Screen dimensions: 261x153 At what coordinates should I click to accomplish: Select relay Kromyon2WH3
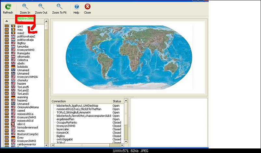[27, 117]
